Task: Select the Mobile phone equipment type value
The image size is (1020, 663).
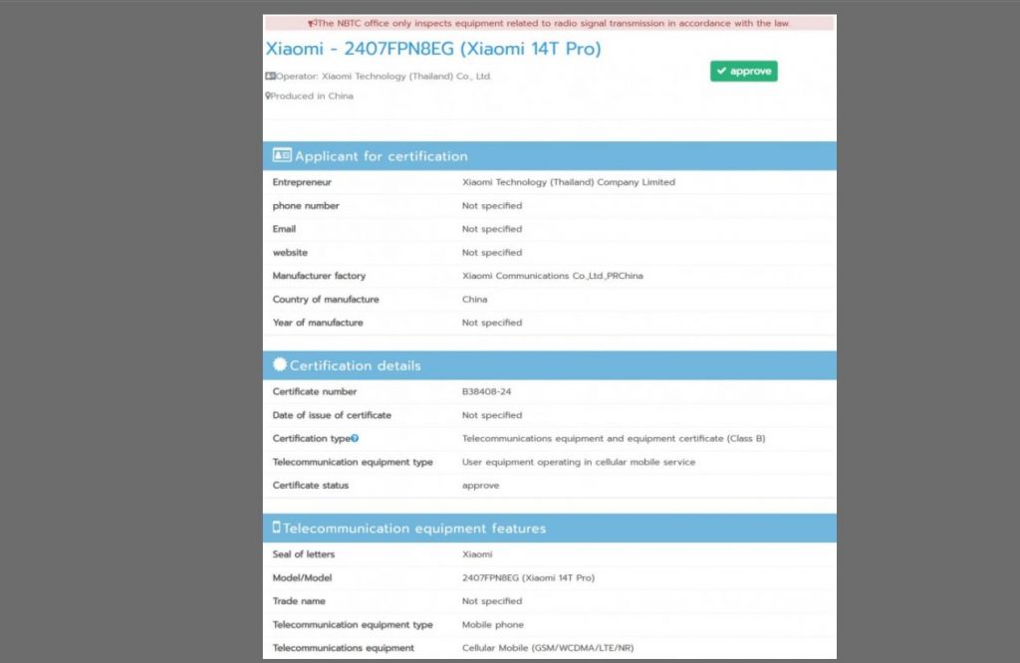Action: (492, 624)
